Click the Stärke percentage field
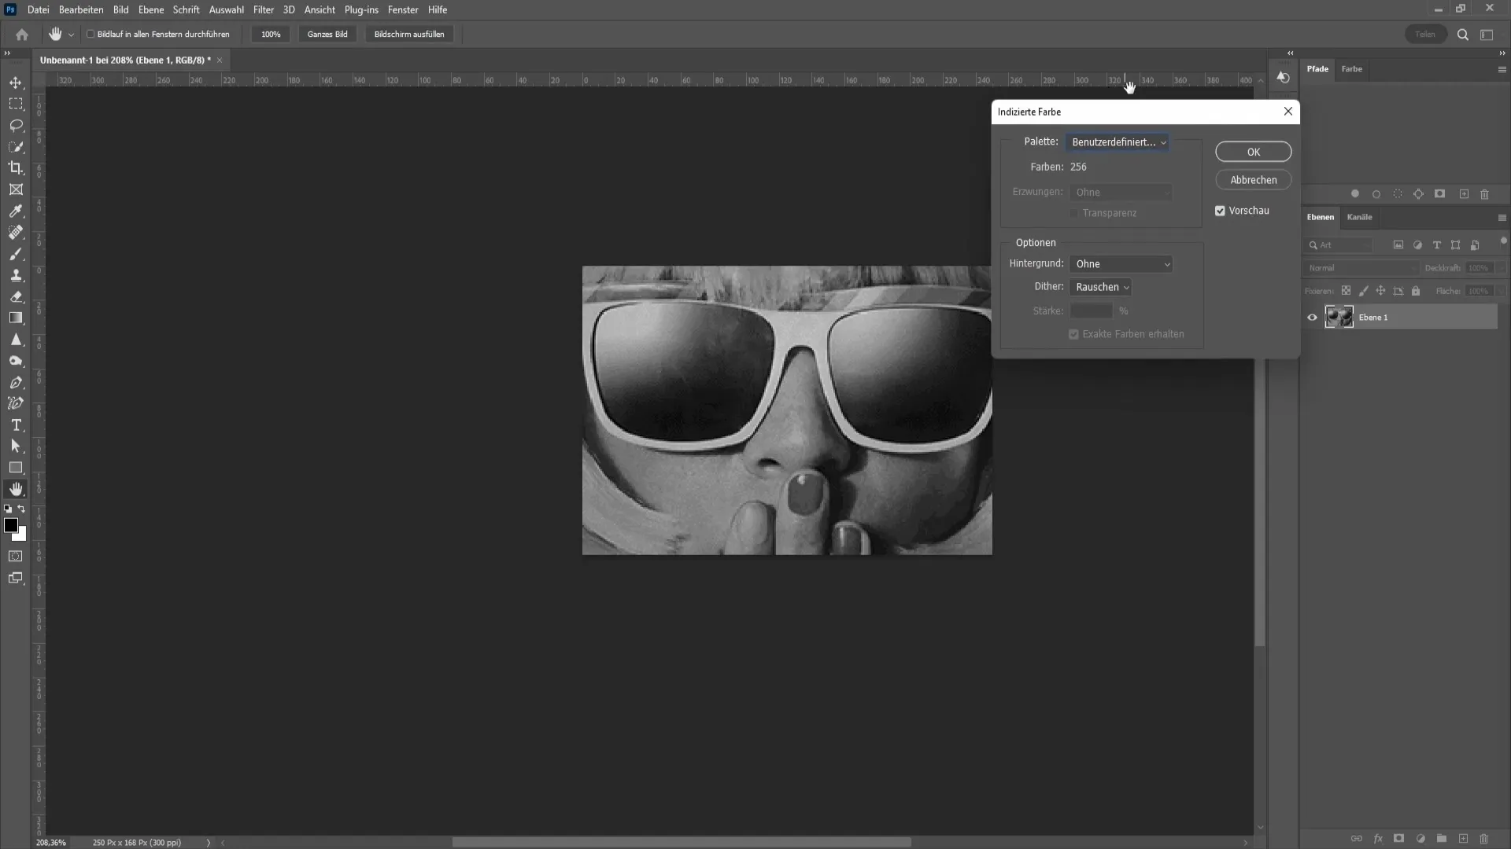Image resolution: width=1511 pixels, height=849 pixels. click(x=1092, y=311)
